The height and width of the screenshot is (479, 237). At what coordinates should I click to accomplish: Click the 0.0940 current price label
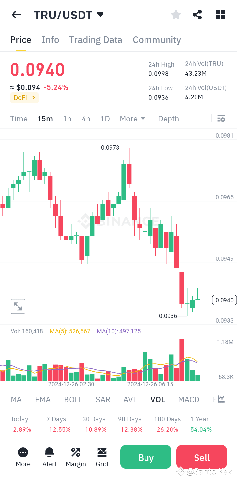[224, 300]
